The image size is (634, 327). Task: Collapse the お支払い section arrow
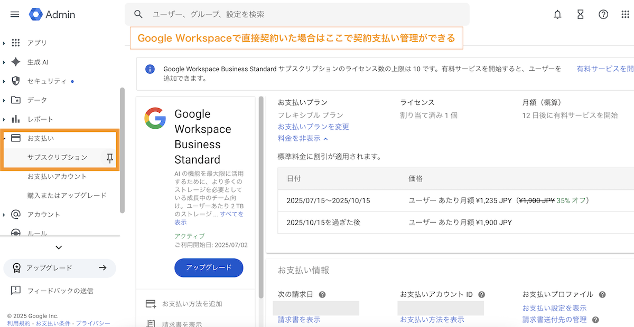[4, 138]
